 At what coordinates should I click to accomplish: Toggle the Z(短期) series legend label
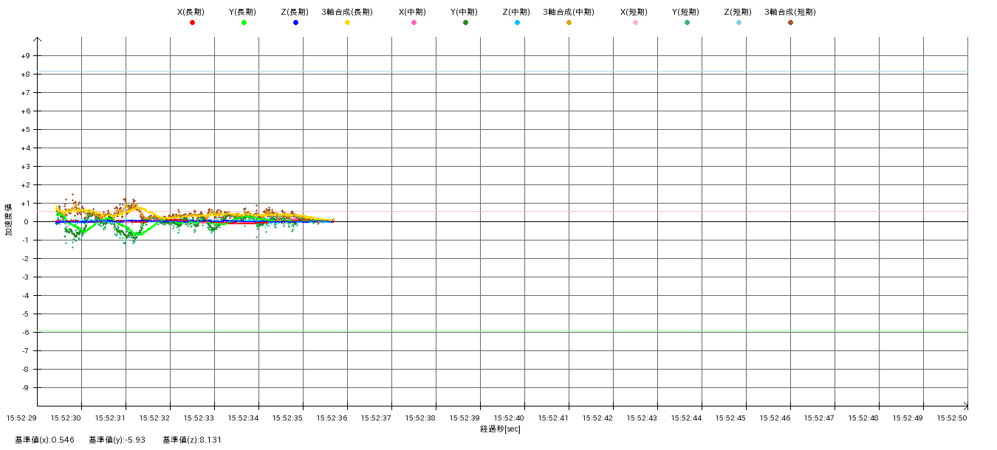737,12
